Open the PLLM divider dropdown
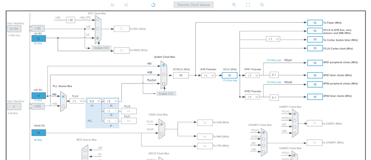371x160 pixels. [77, 101]
